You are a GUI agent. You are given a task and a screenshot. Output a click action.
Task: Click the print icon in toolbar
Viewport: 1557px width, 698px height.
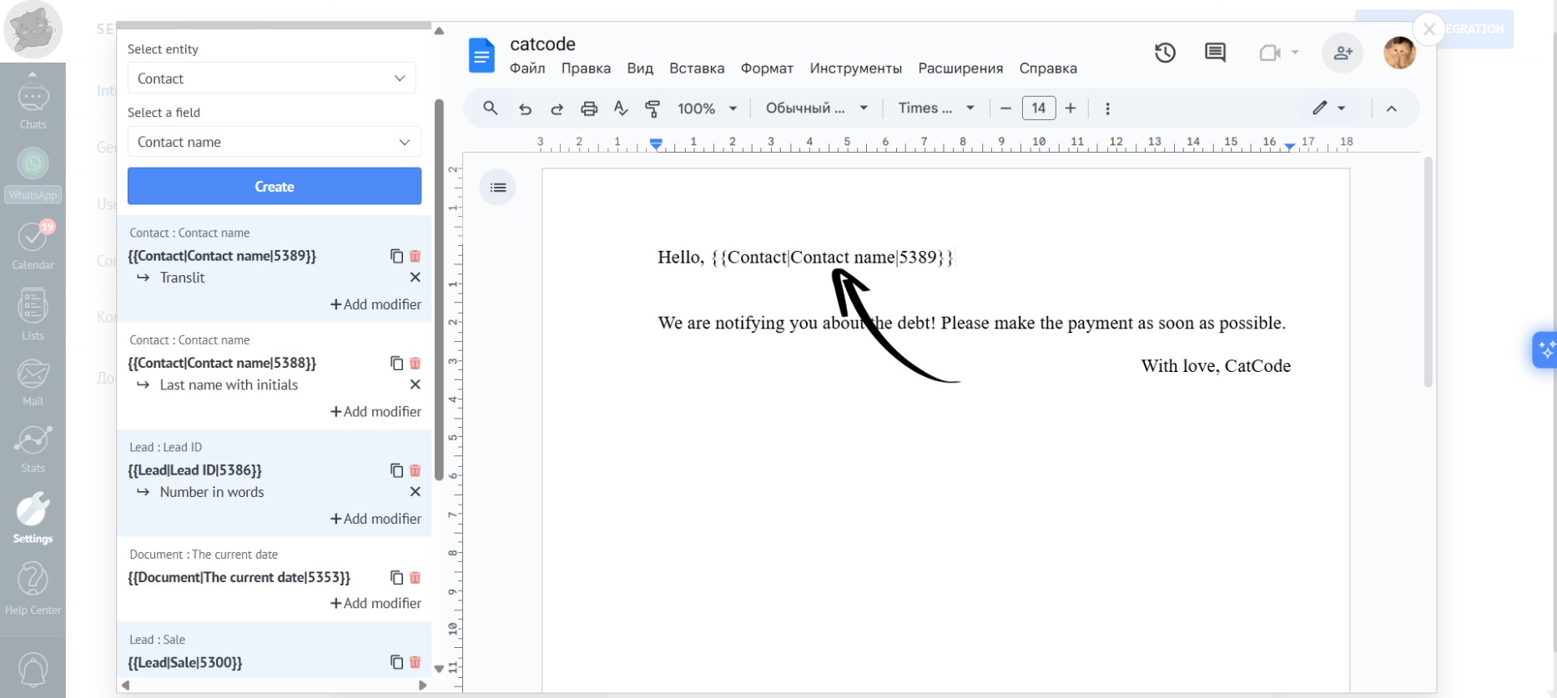click(589, 108)
